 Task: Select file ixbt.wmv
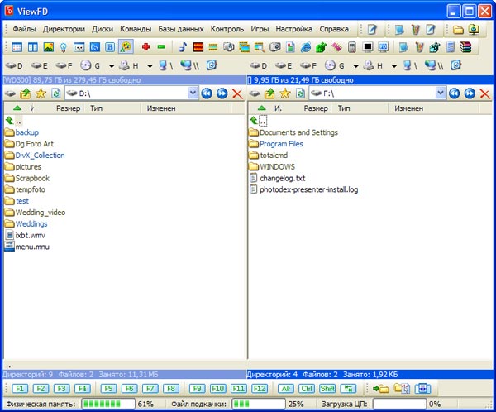coord(26,235)
